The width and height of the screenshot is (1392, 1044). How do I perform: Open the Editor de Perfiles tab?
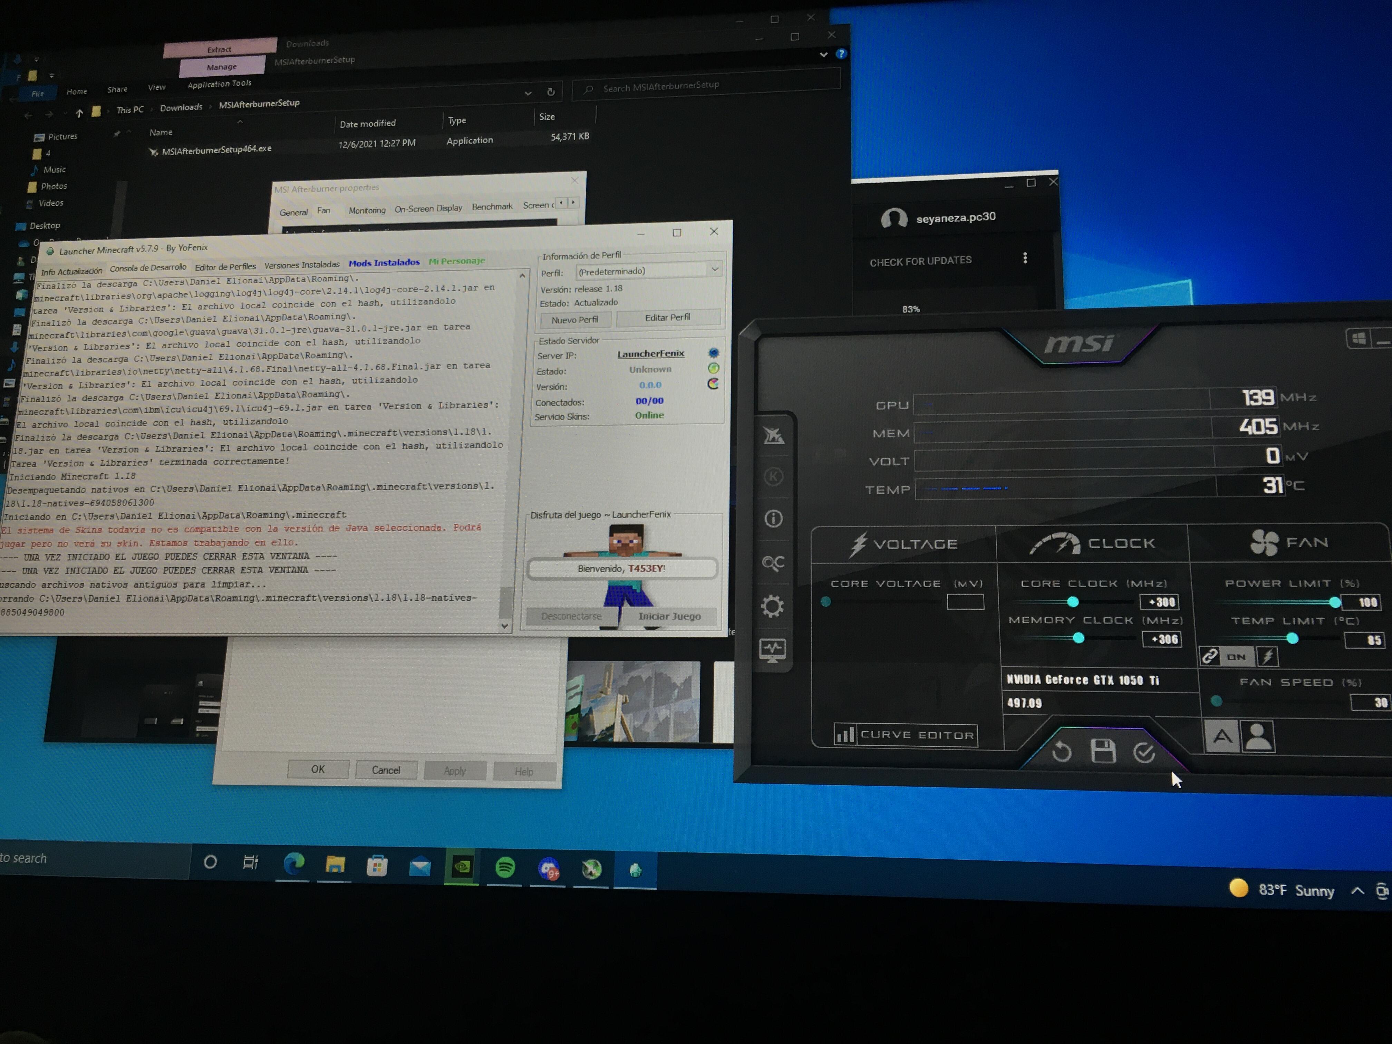(225, 266)
